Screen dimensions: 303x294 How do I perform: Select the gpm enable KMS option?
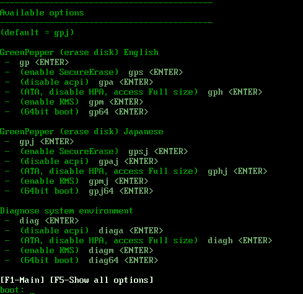pyautogui.click(x=74, y=102)
